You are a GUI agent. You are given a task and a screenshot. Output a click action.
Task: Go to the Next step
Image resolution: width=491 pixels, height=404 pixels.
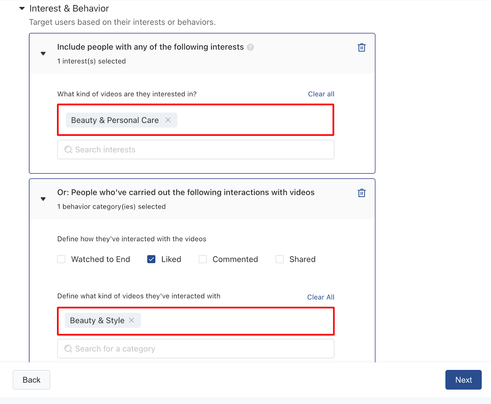463,380
